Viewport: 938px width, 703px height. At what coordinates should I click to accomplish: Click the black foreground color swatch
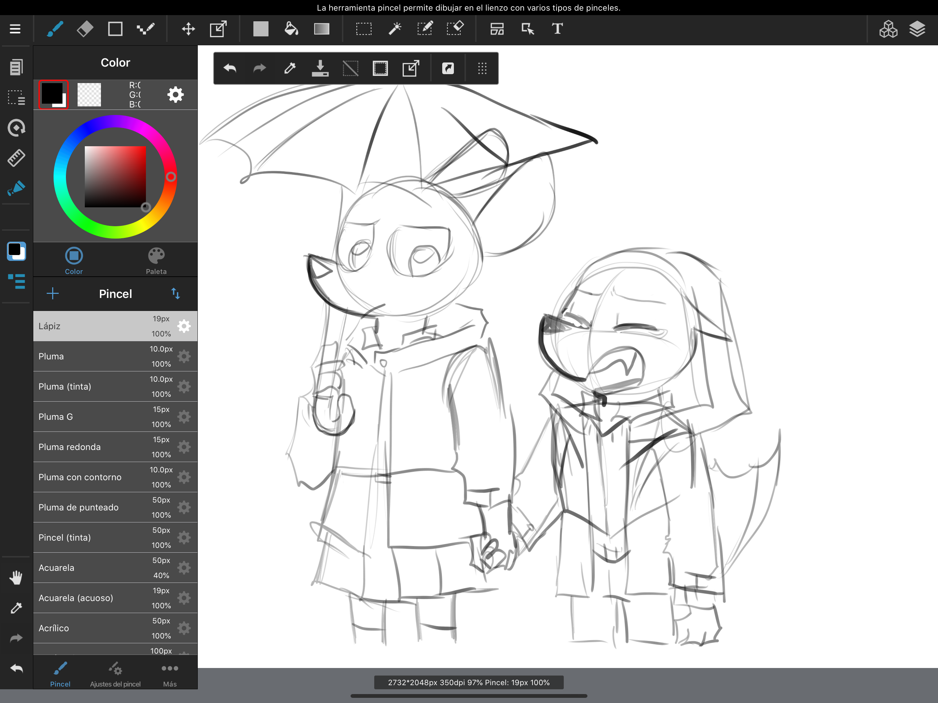pos(52,93)
